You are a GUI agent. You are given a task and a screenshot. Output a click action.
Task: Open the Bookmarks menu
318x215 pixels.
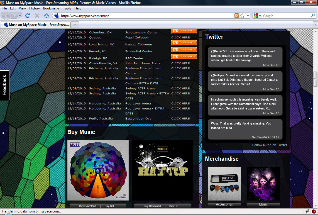click(x=51, y=8)
